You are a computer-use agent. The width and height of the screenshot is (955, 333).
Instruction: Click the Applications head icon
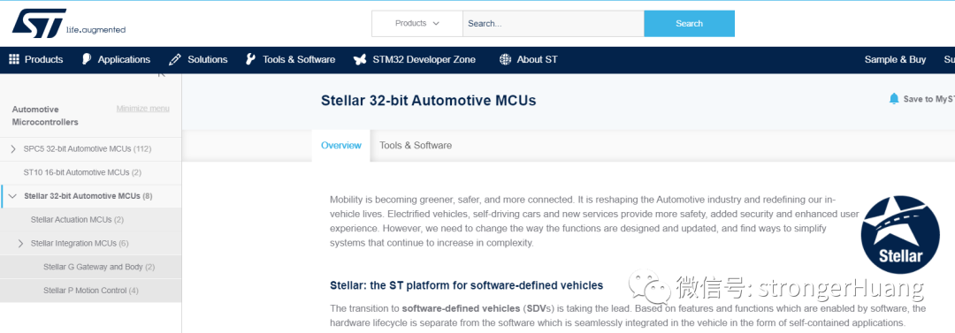(x=87, y=59)
